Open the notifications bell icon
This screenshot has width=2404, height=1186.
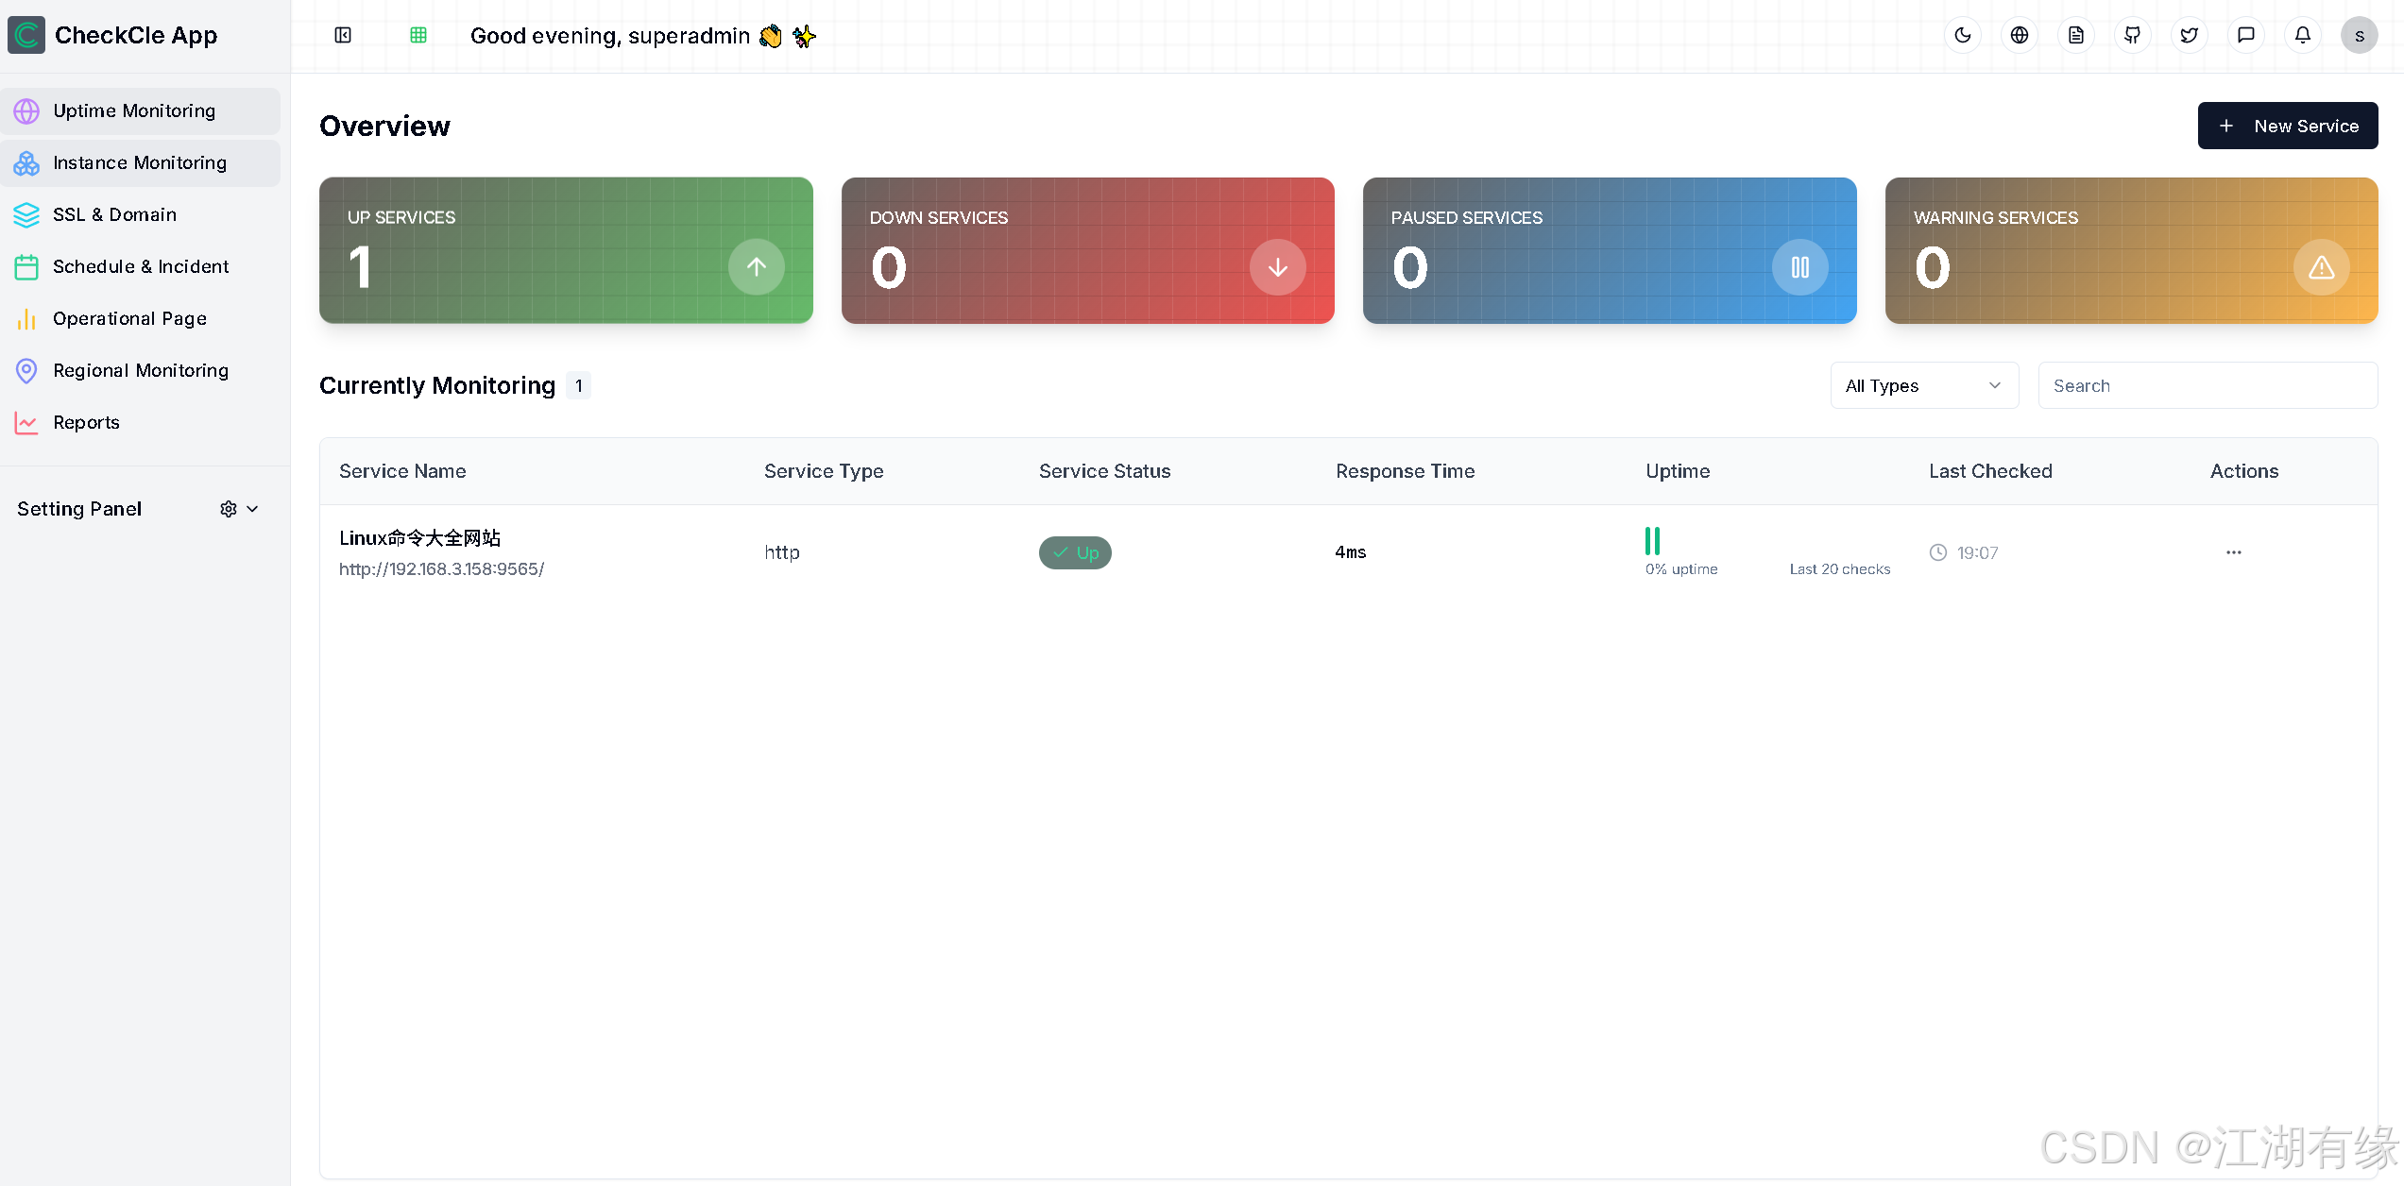coord(2303,36)
